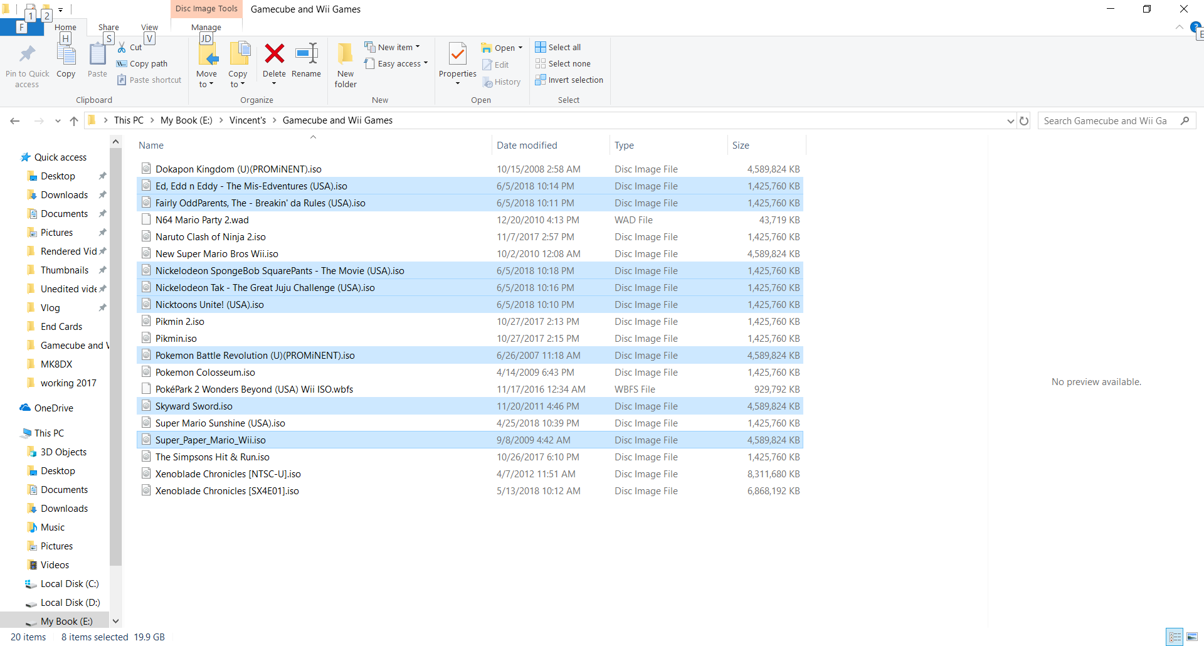Open Rendered Vid folder in Quick access
This screenshot has width=1204, height=646.
pos(68,252)
